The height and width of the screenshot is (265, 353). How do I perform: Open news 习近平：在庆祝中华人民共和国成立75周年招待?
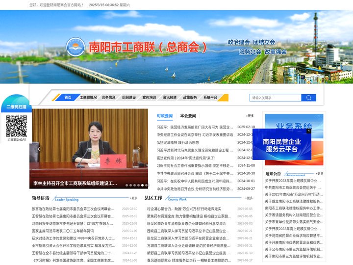[x=195, y=181]
